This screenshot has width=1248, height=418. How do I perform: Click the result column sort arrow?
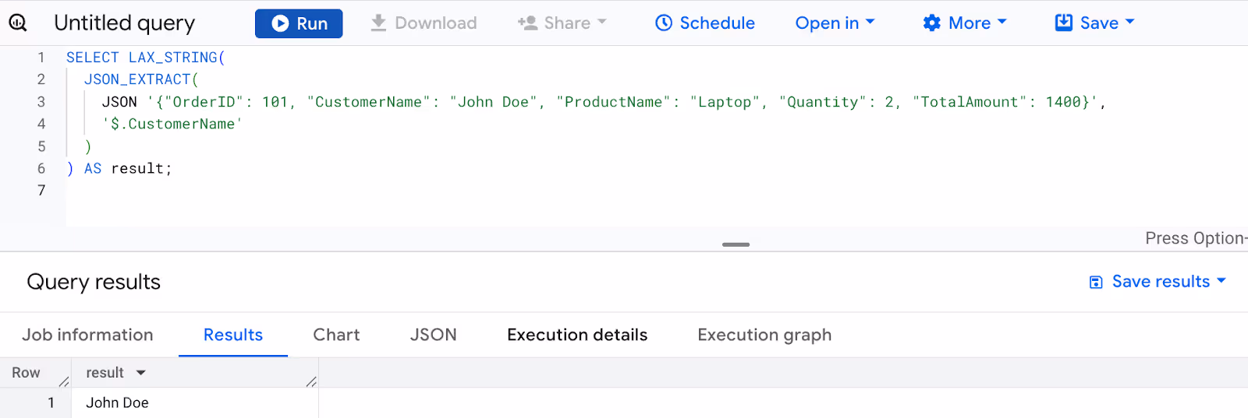141,373
